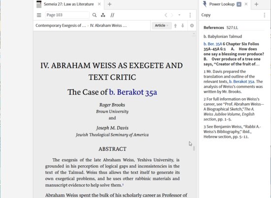Open the Semeia panel three-dot menu
Screen dimensions: 271x198
pyautogui.click(x=190, y=15)
